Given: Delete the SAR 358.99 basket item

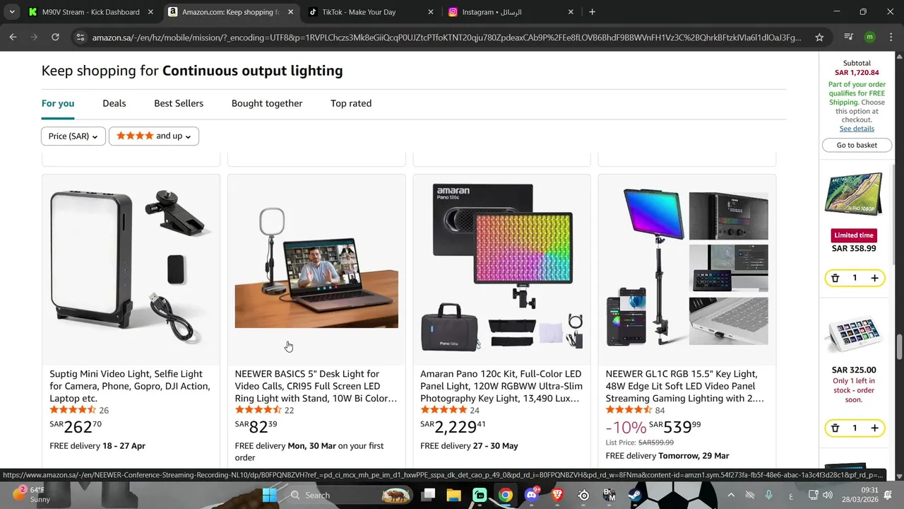Looking at the screenshot, I should (835, 278).
